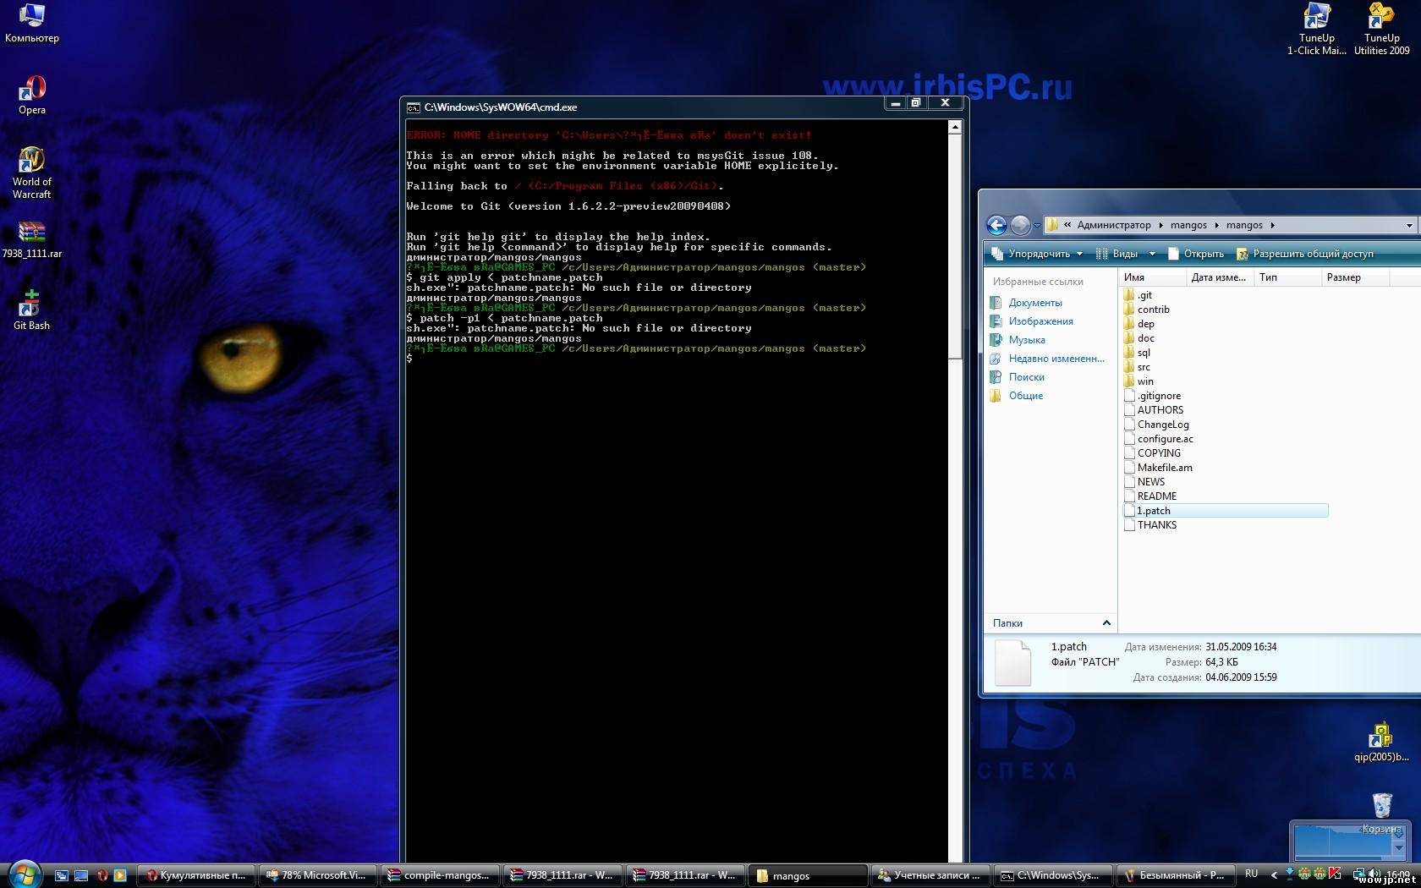Click the RU language indicator in tray
Viewport: 1421px width, 888px height.
pos(1252,874)
